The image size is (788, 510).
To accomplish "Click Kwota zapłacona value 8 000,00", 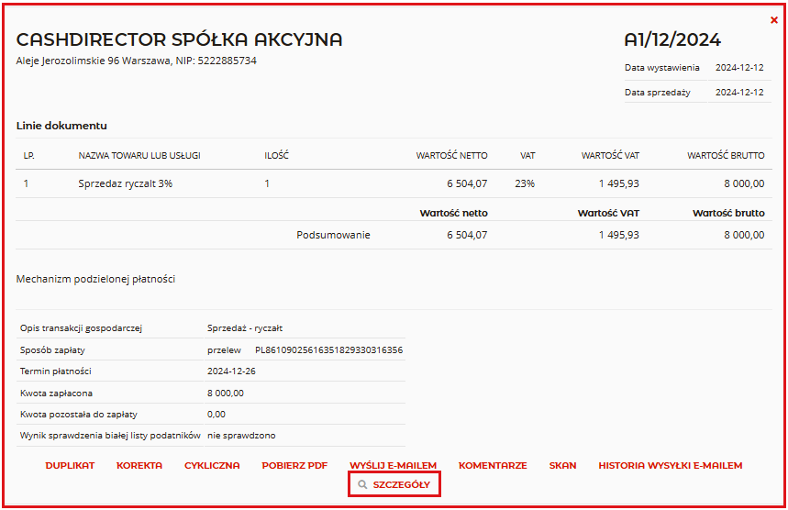I will 226,394.
